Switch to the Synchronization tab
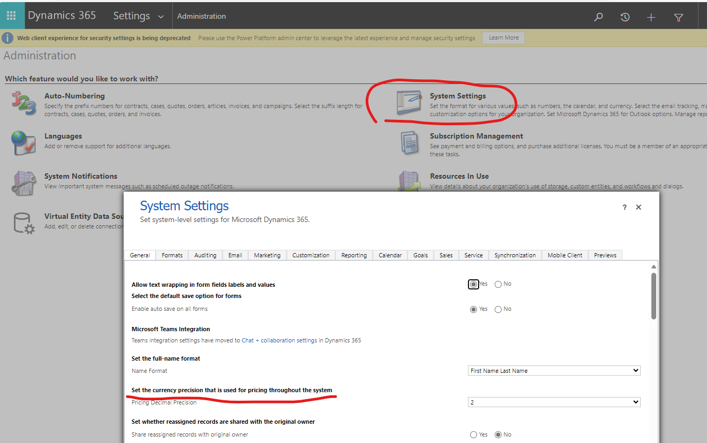Viewport: 707px width, 443px height. click(515, 255)
